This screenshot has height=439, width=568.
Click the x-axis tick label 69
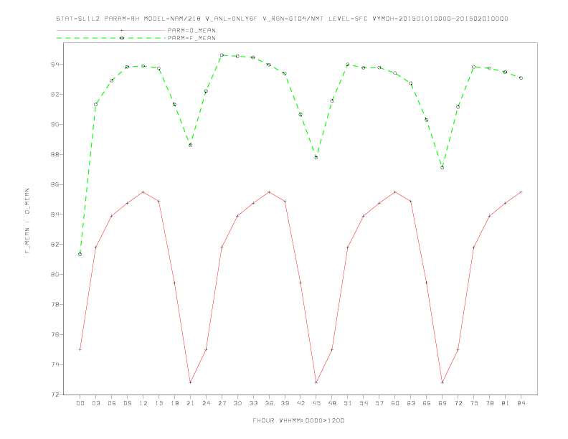pos(442,403)
